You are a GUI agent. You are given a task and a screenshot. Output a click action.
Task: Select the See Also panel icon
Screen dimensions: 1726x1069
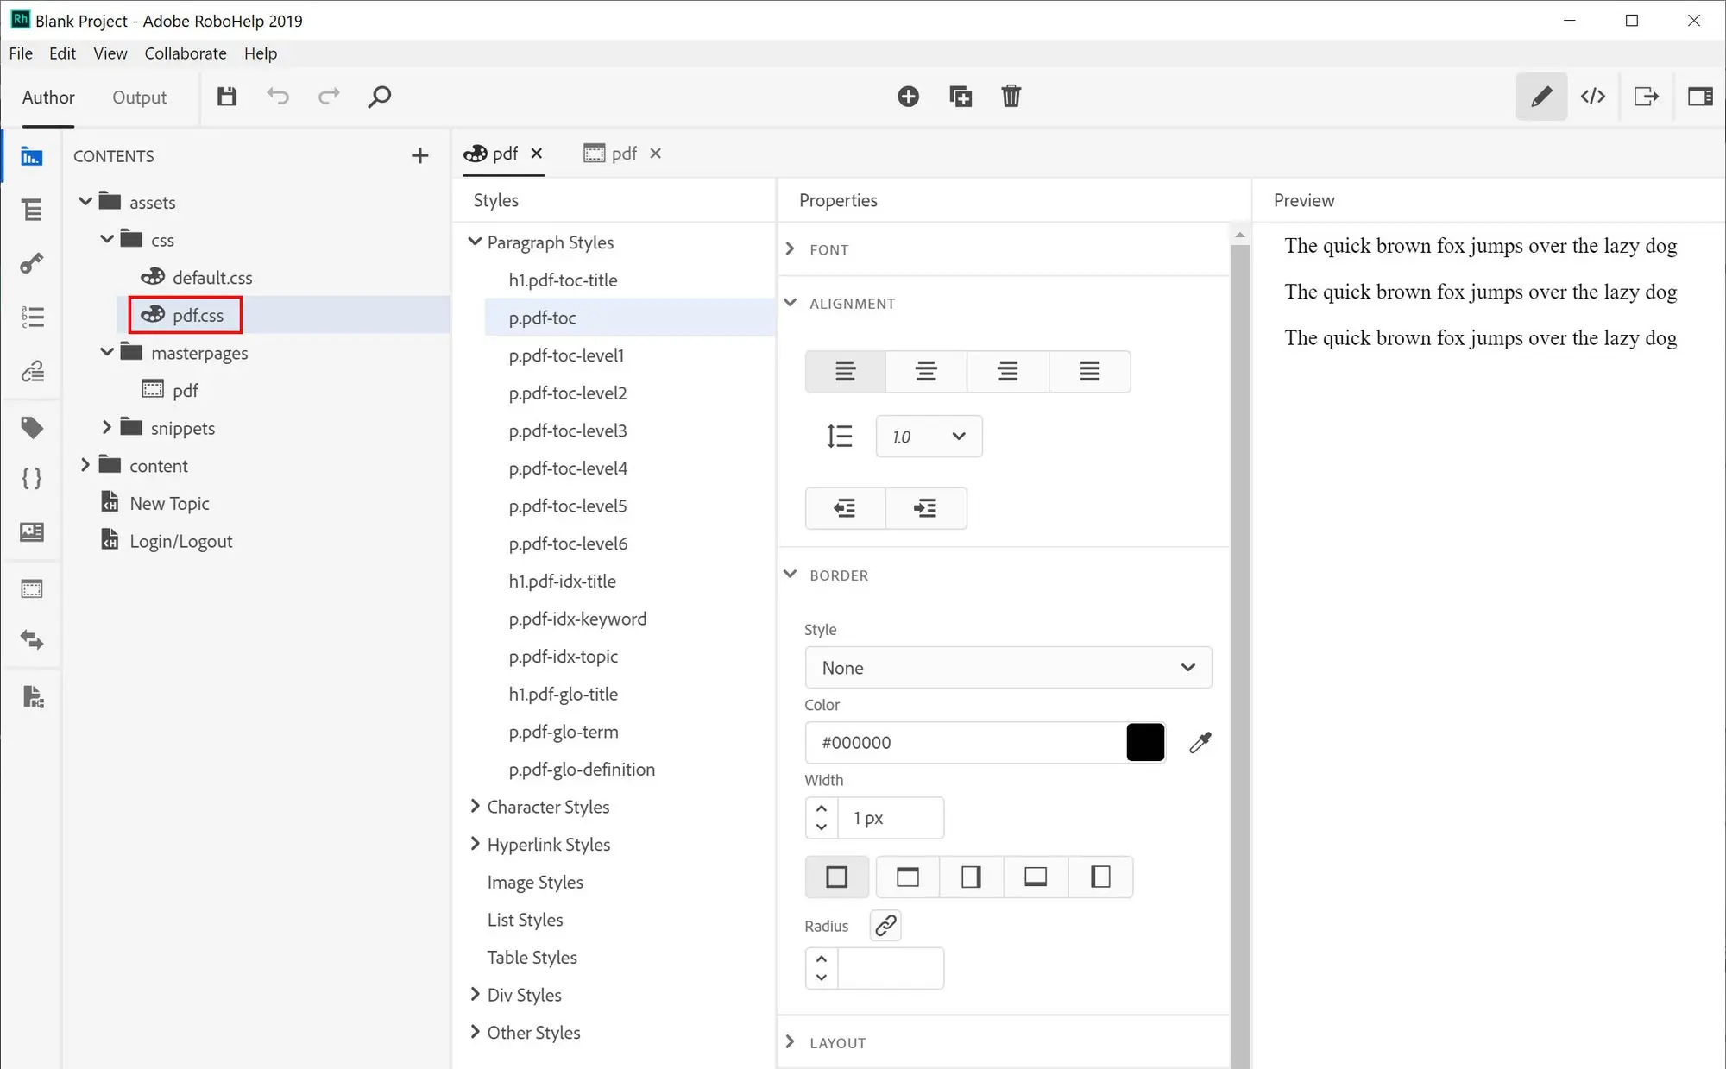tap(31, 371)
